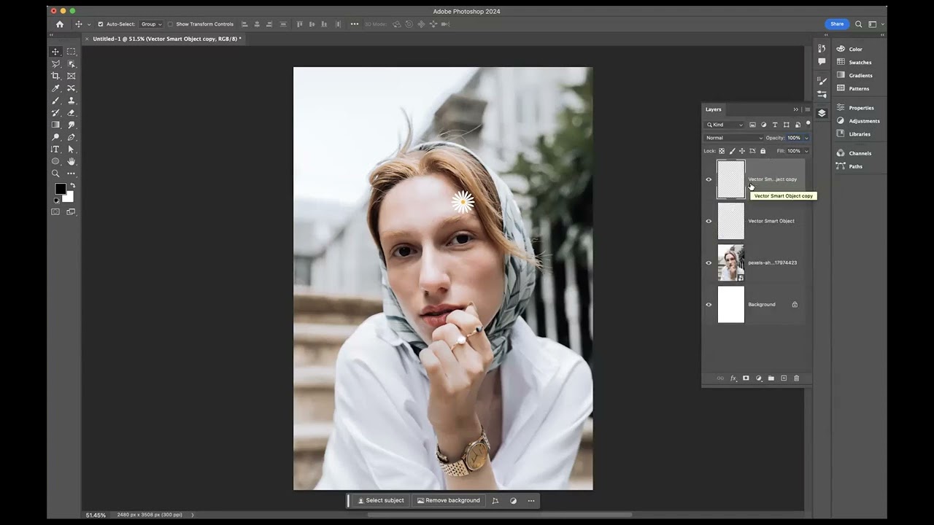Image resolution: width=934 pixels, height=525 pixels.
Task: Click the foreground color swatch
Action: coord(60,189)
